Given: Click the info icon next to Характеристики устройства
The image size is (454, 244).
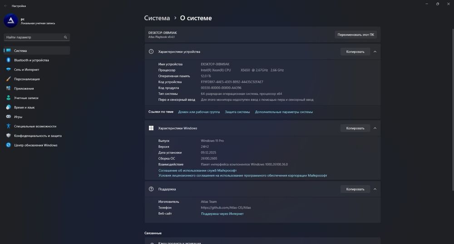Looking at the screenshot, I should point(151,51).
